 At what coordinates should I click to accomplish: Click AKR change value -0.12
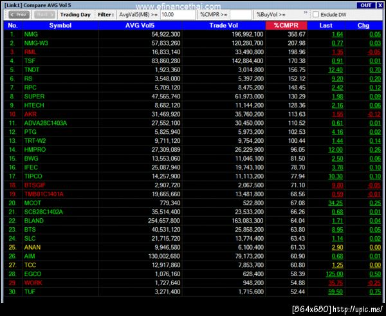(374, 115)
